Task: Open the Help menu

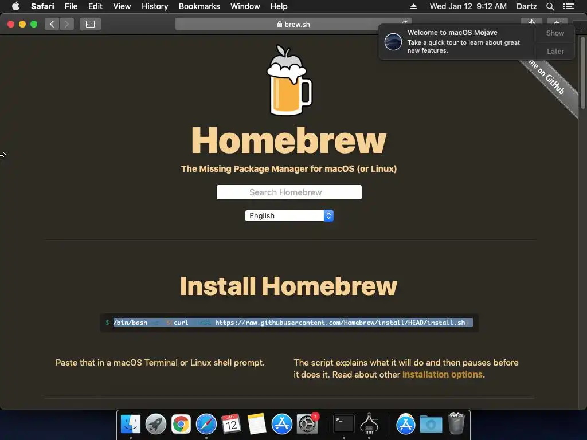Action: tap(279, 6)
